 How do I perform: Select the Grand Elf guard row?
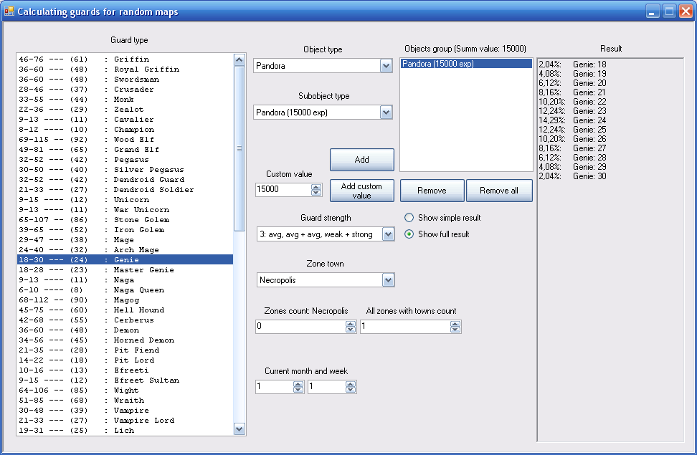pos(125,149)
